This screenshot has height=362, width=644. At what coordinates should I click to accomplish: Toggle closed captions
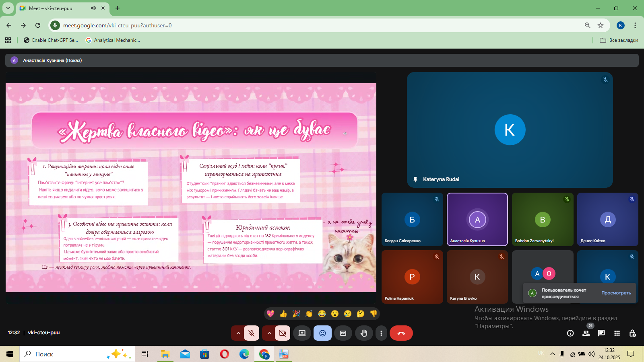[343, 333]
